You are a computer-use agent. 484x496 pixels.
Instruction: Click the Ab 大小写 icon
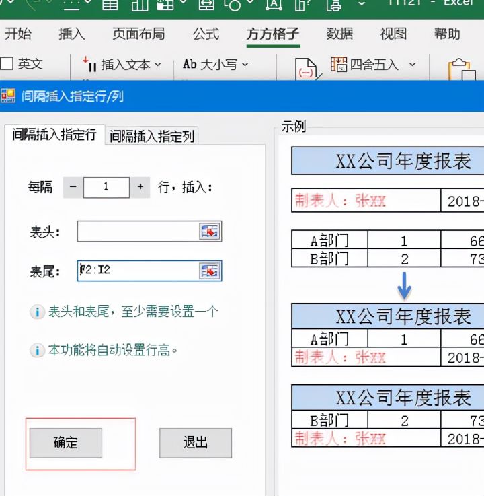tap(190, 64)
